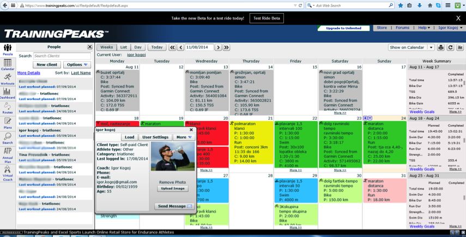Switch to the List view tab
This screenshot has width=466, height=237.
coord(123,47)
